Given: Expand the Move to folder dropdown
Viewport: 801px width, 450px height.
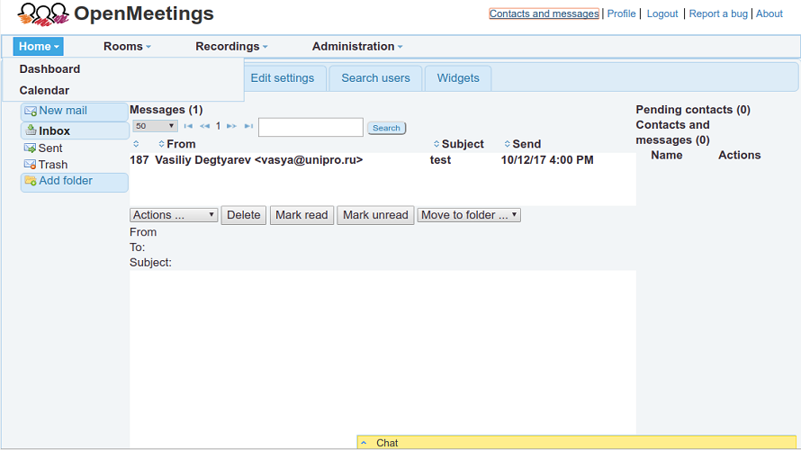Looking at the screenshot, I should point(469,215).
